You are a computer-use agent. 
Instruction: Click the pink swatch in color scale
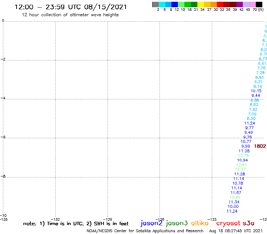click(x=253, y=4)
